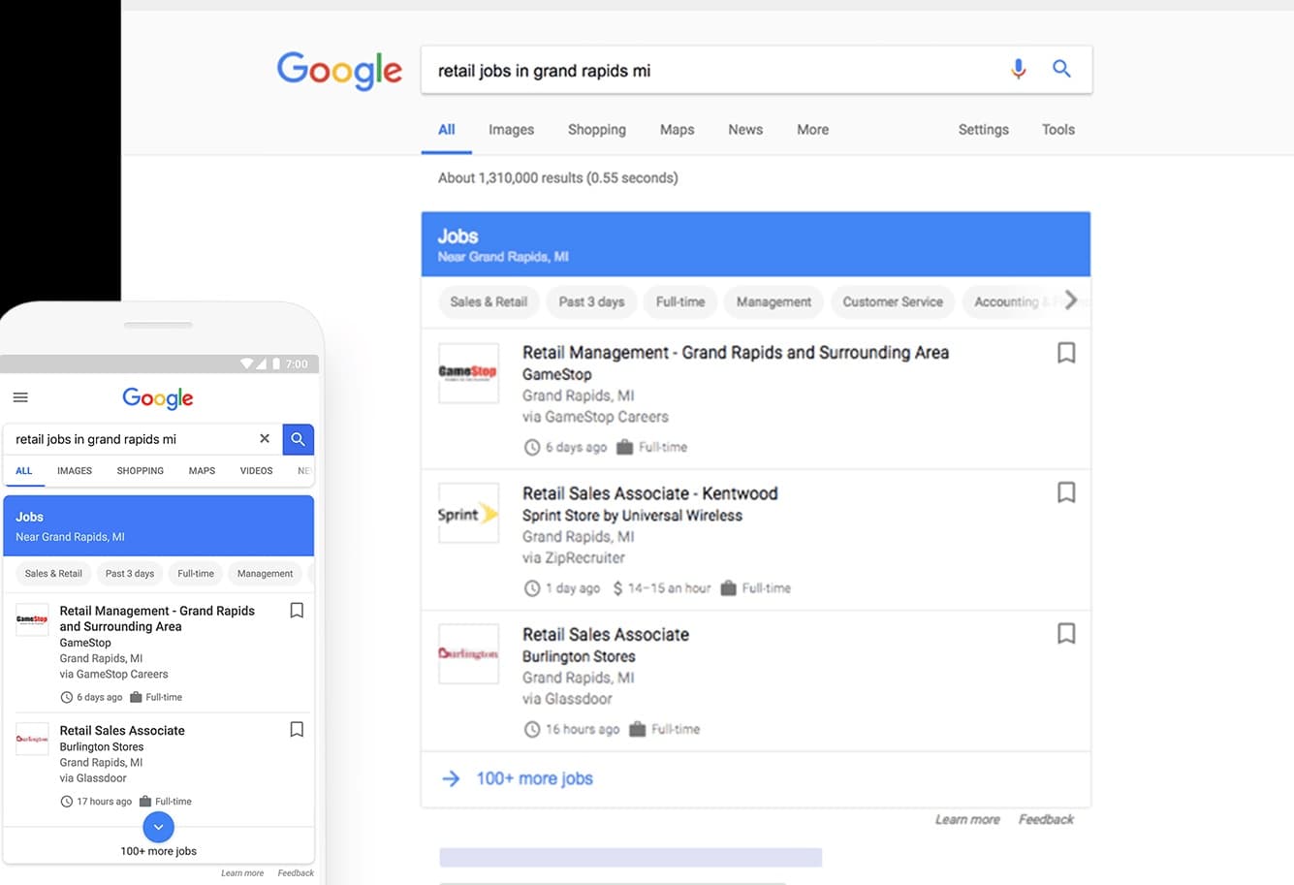
Task: Switch to the Images tab on desktop
Action: pyautogui.click(x=511, y=130)
